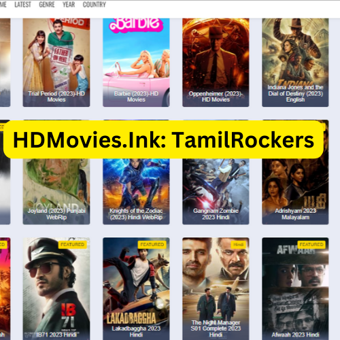This screenshot has width=340, height=340.
Task: Open the Gangnam Zombie 2023 poster
Action: pyautogui.click(x=216, y=191)
